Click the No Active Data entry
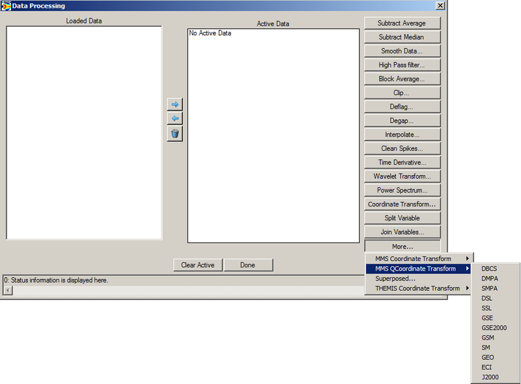 [x=210, y=33]
